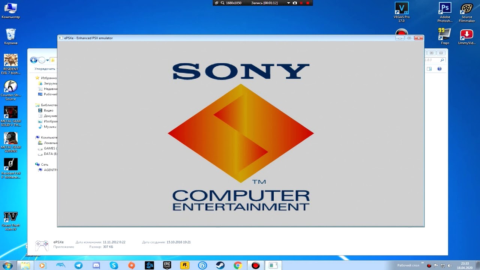The image size is (480, 270).
Task: Stop the recording in recorder bar
Action: click(308, 3)
